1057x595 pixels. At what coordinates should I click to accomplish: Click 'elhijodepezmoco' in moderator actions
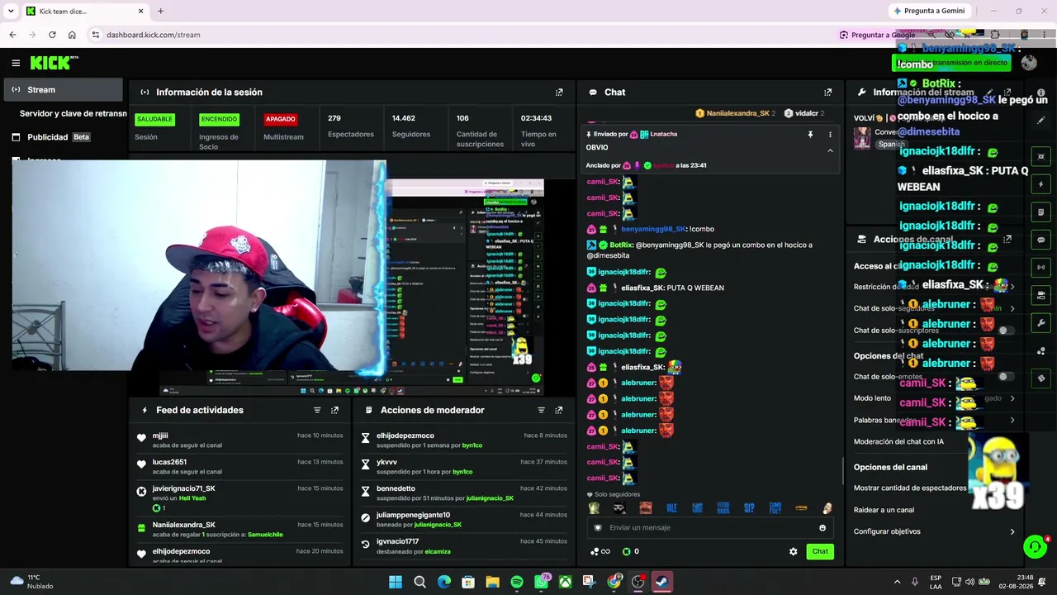click(405, 436)
